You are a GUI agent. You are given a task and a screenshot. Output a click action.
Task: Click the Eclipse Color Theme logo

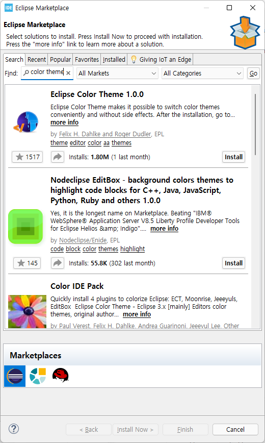point(25,122)
